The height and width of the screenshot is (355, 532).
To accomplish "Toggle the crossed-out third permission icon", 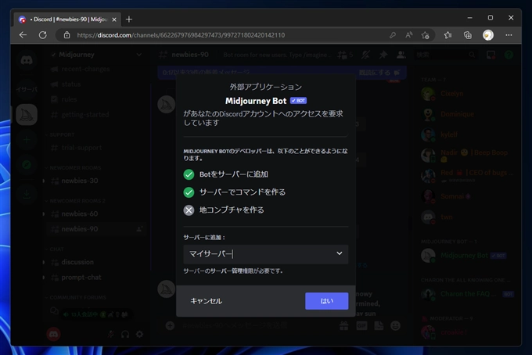I will (x=189, y=210).
